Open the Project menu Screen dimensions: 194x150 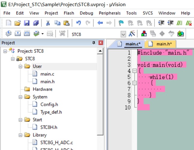pos(51,13)
